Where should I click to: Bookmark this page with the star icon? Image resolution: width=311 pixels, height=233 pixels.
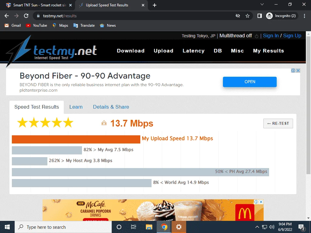click(x=247, y=16)
